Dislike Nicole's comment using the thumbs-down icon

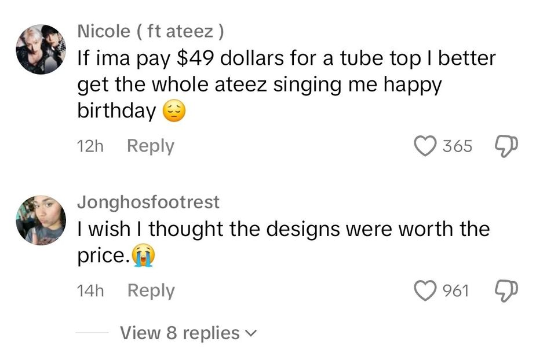(x=506, y=146)
